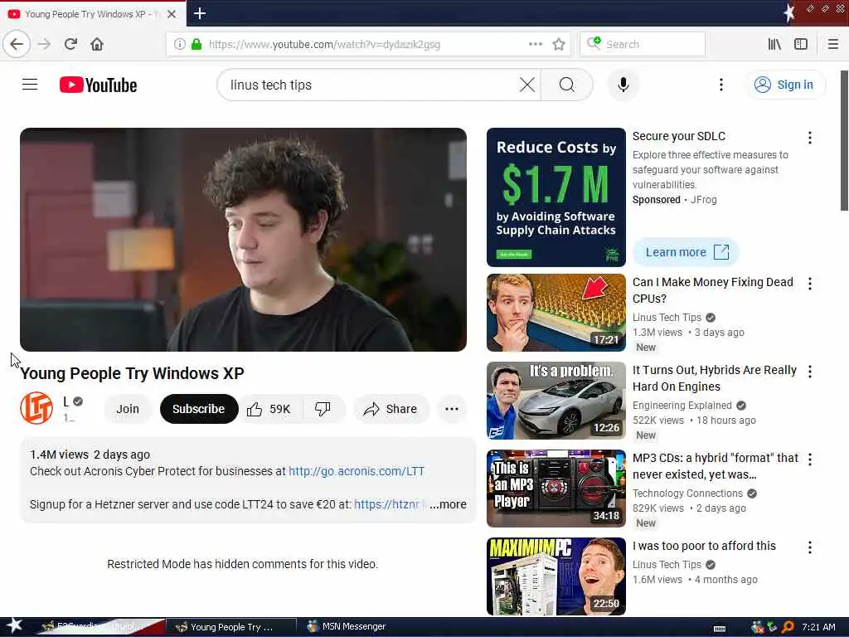Click Engineering Explained channel name

pyautogui.click(x=682, y=405)
